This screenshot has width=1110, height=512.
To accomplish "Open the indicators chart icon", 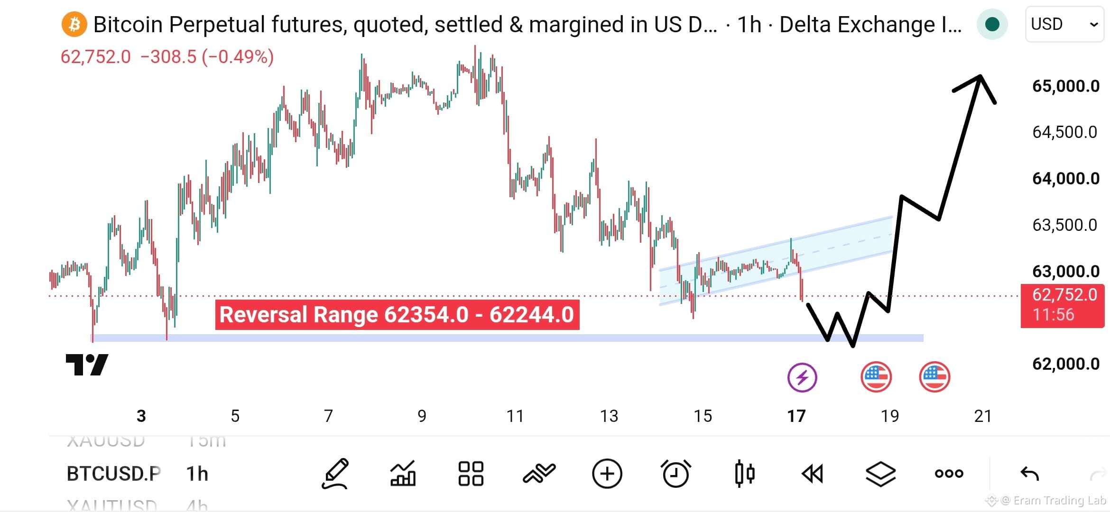I will pyautogui.click(x=403, y=474).
